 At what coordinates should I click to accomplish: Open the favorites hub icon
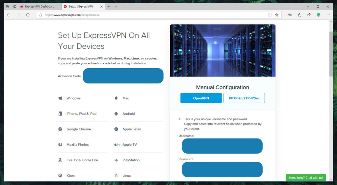pos(290,15)
